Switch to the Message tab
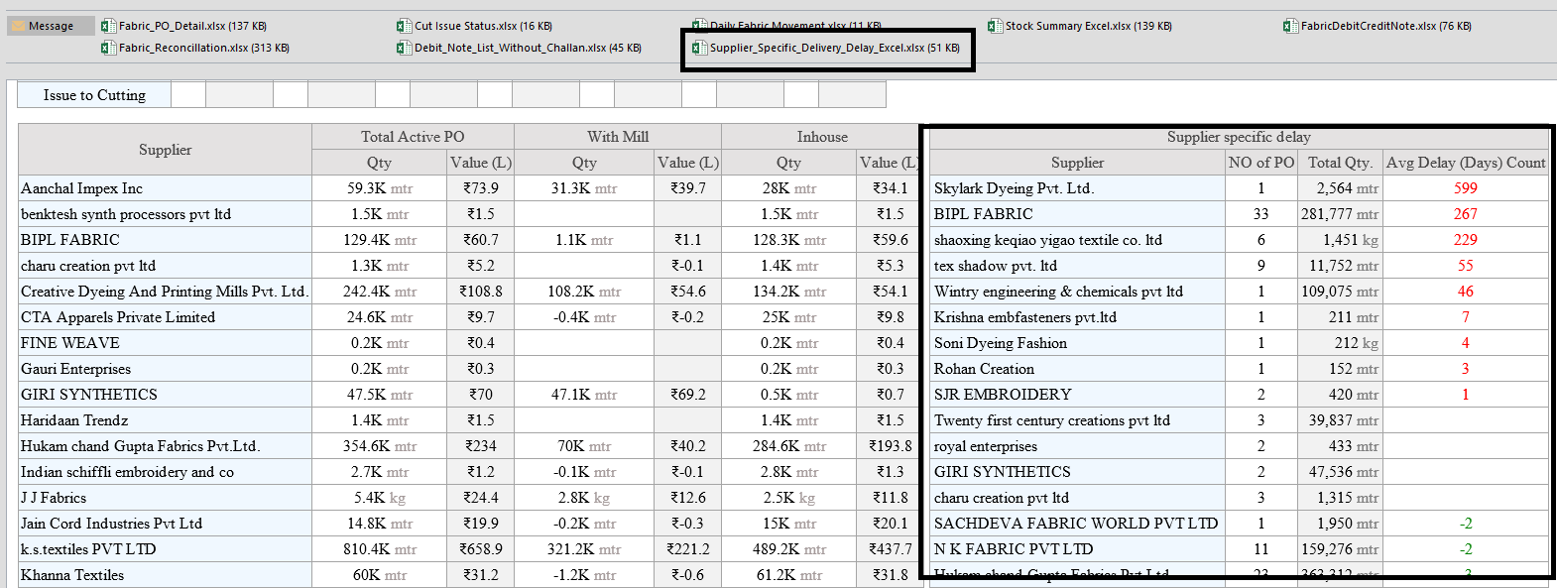This screenshot has width=1557, height=588. (x=51, y=26)
